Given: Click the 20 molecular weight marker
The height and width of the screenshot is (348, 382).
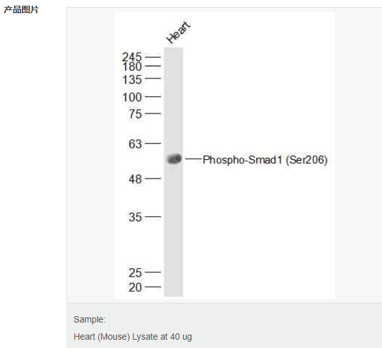Looking at the screenshot, I should click(x=135, y=287).
